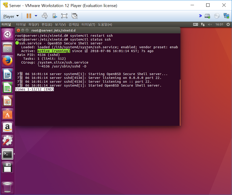Click the ssh.service - OpenBSD Secure Shell server header
232x195 pixels.
59,43
